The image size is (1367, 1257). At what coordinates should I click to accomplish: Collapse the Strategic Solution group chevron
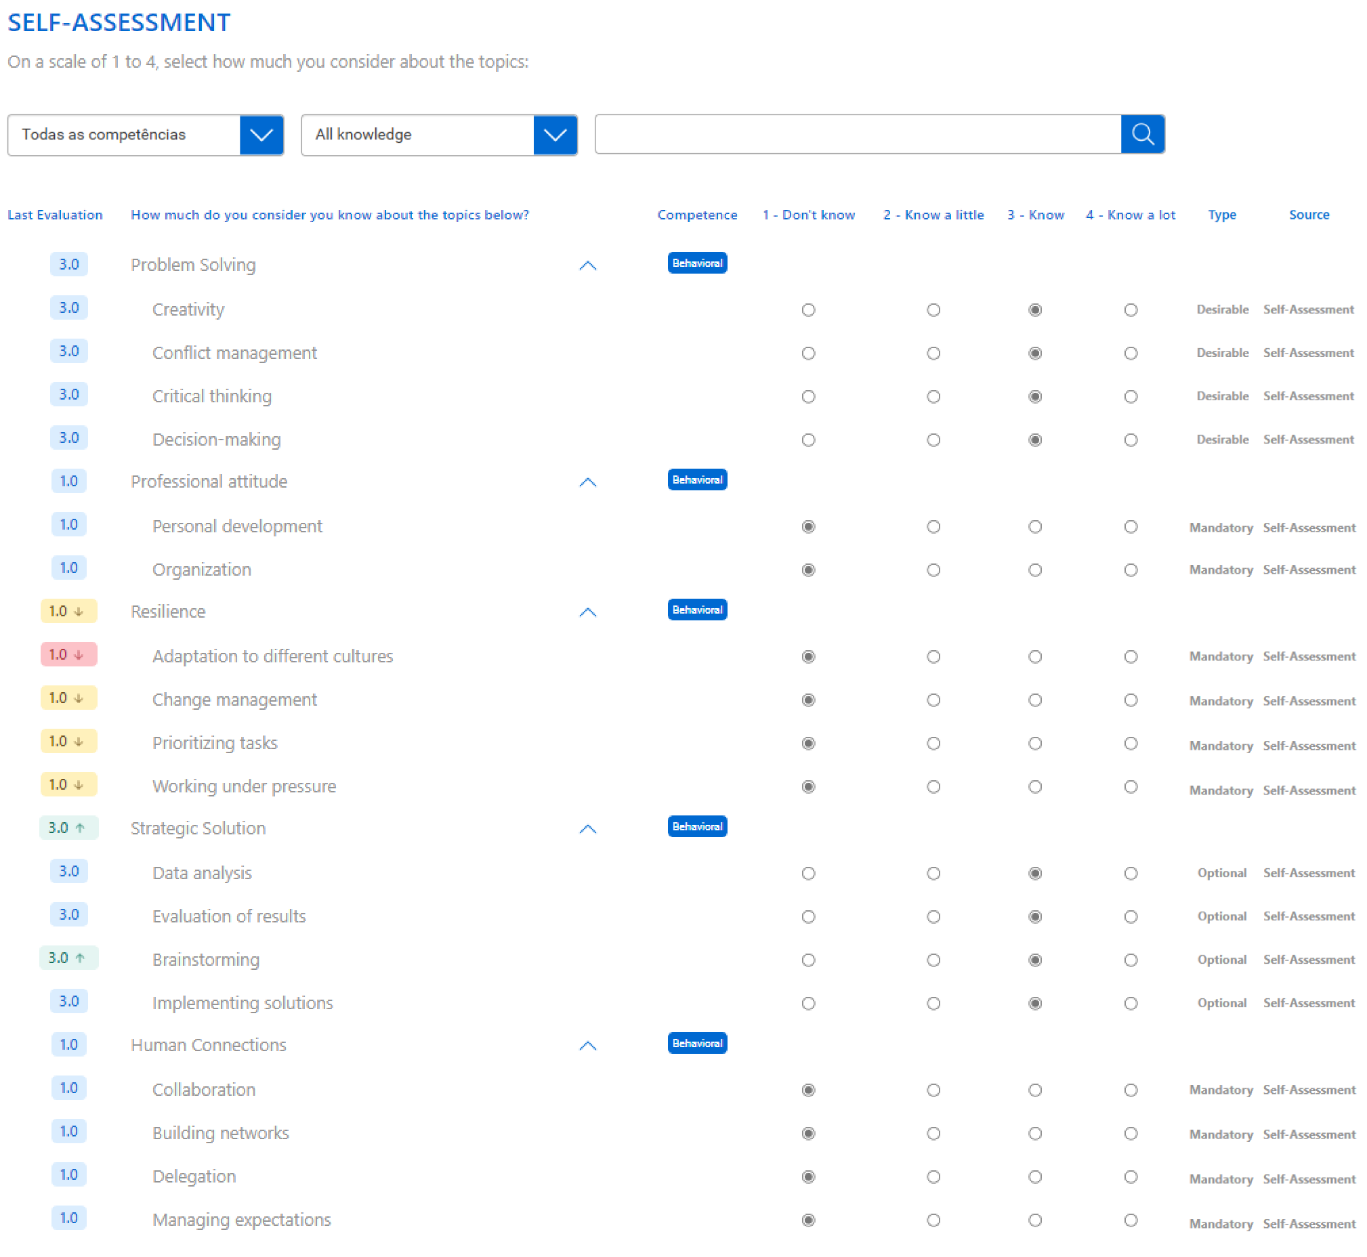[587, 829]
